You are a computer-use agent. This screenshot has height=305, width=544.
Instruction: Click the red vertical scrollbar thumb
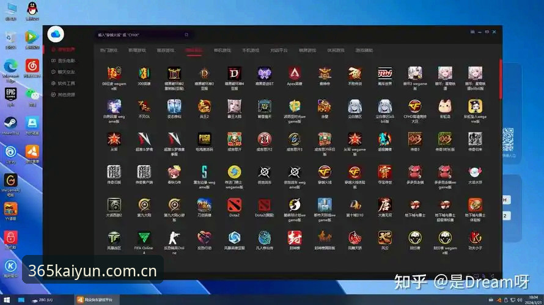click(x=501, y=79)
